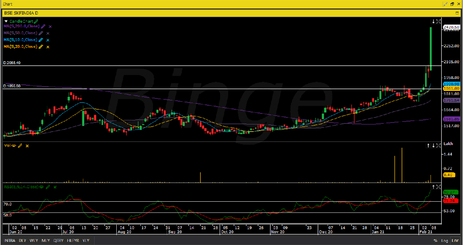Edit the RSI(E,9,14,Close) indicator pencil
This screenshot has width=463, height=245.
click(48, 187)
